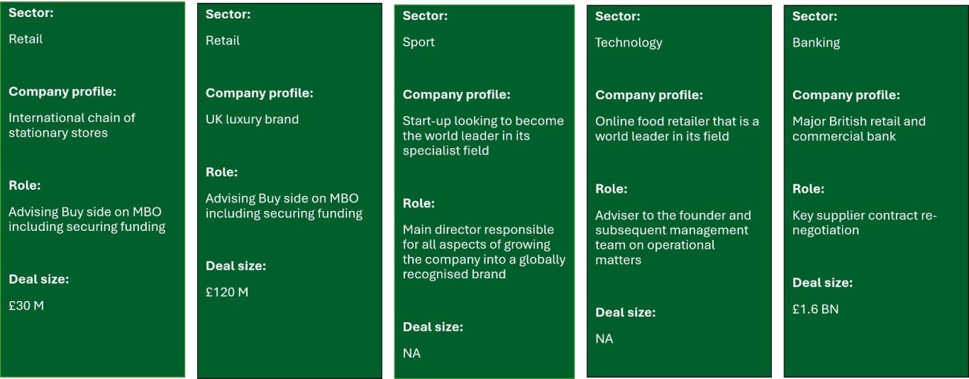
Task: Click the 'Adviser to the founder' role text
Action: point(672,238)
